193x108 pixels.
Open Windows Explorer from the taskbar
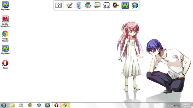(12, 105)
